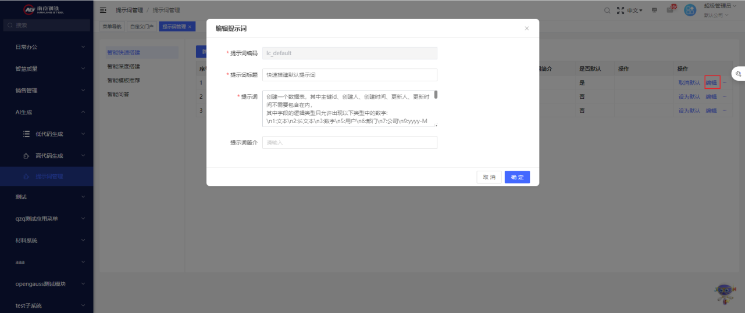Click the monitor screen icon in header
Image resolution: width=745 pixels, height=313 pixels.
point(654,10)
